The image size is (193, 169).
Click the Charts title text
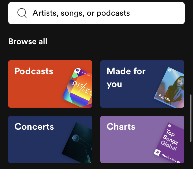point(121,127)
